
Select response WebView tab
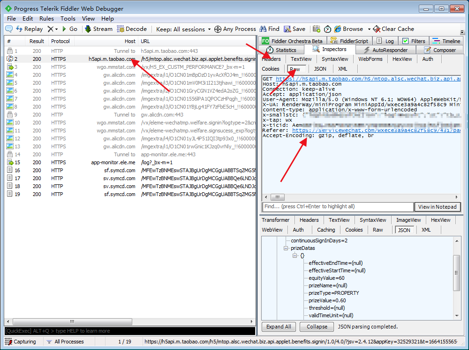272,230
